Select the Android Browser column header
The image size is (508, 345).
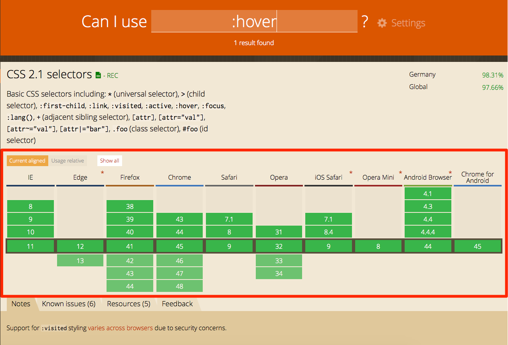[428, 177]
